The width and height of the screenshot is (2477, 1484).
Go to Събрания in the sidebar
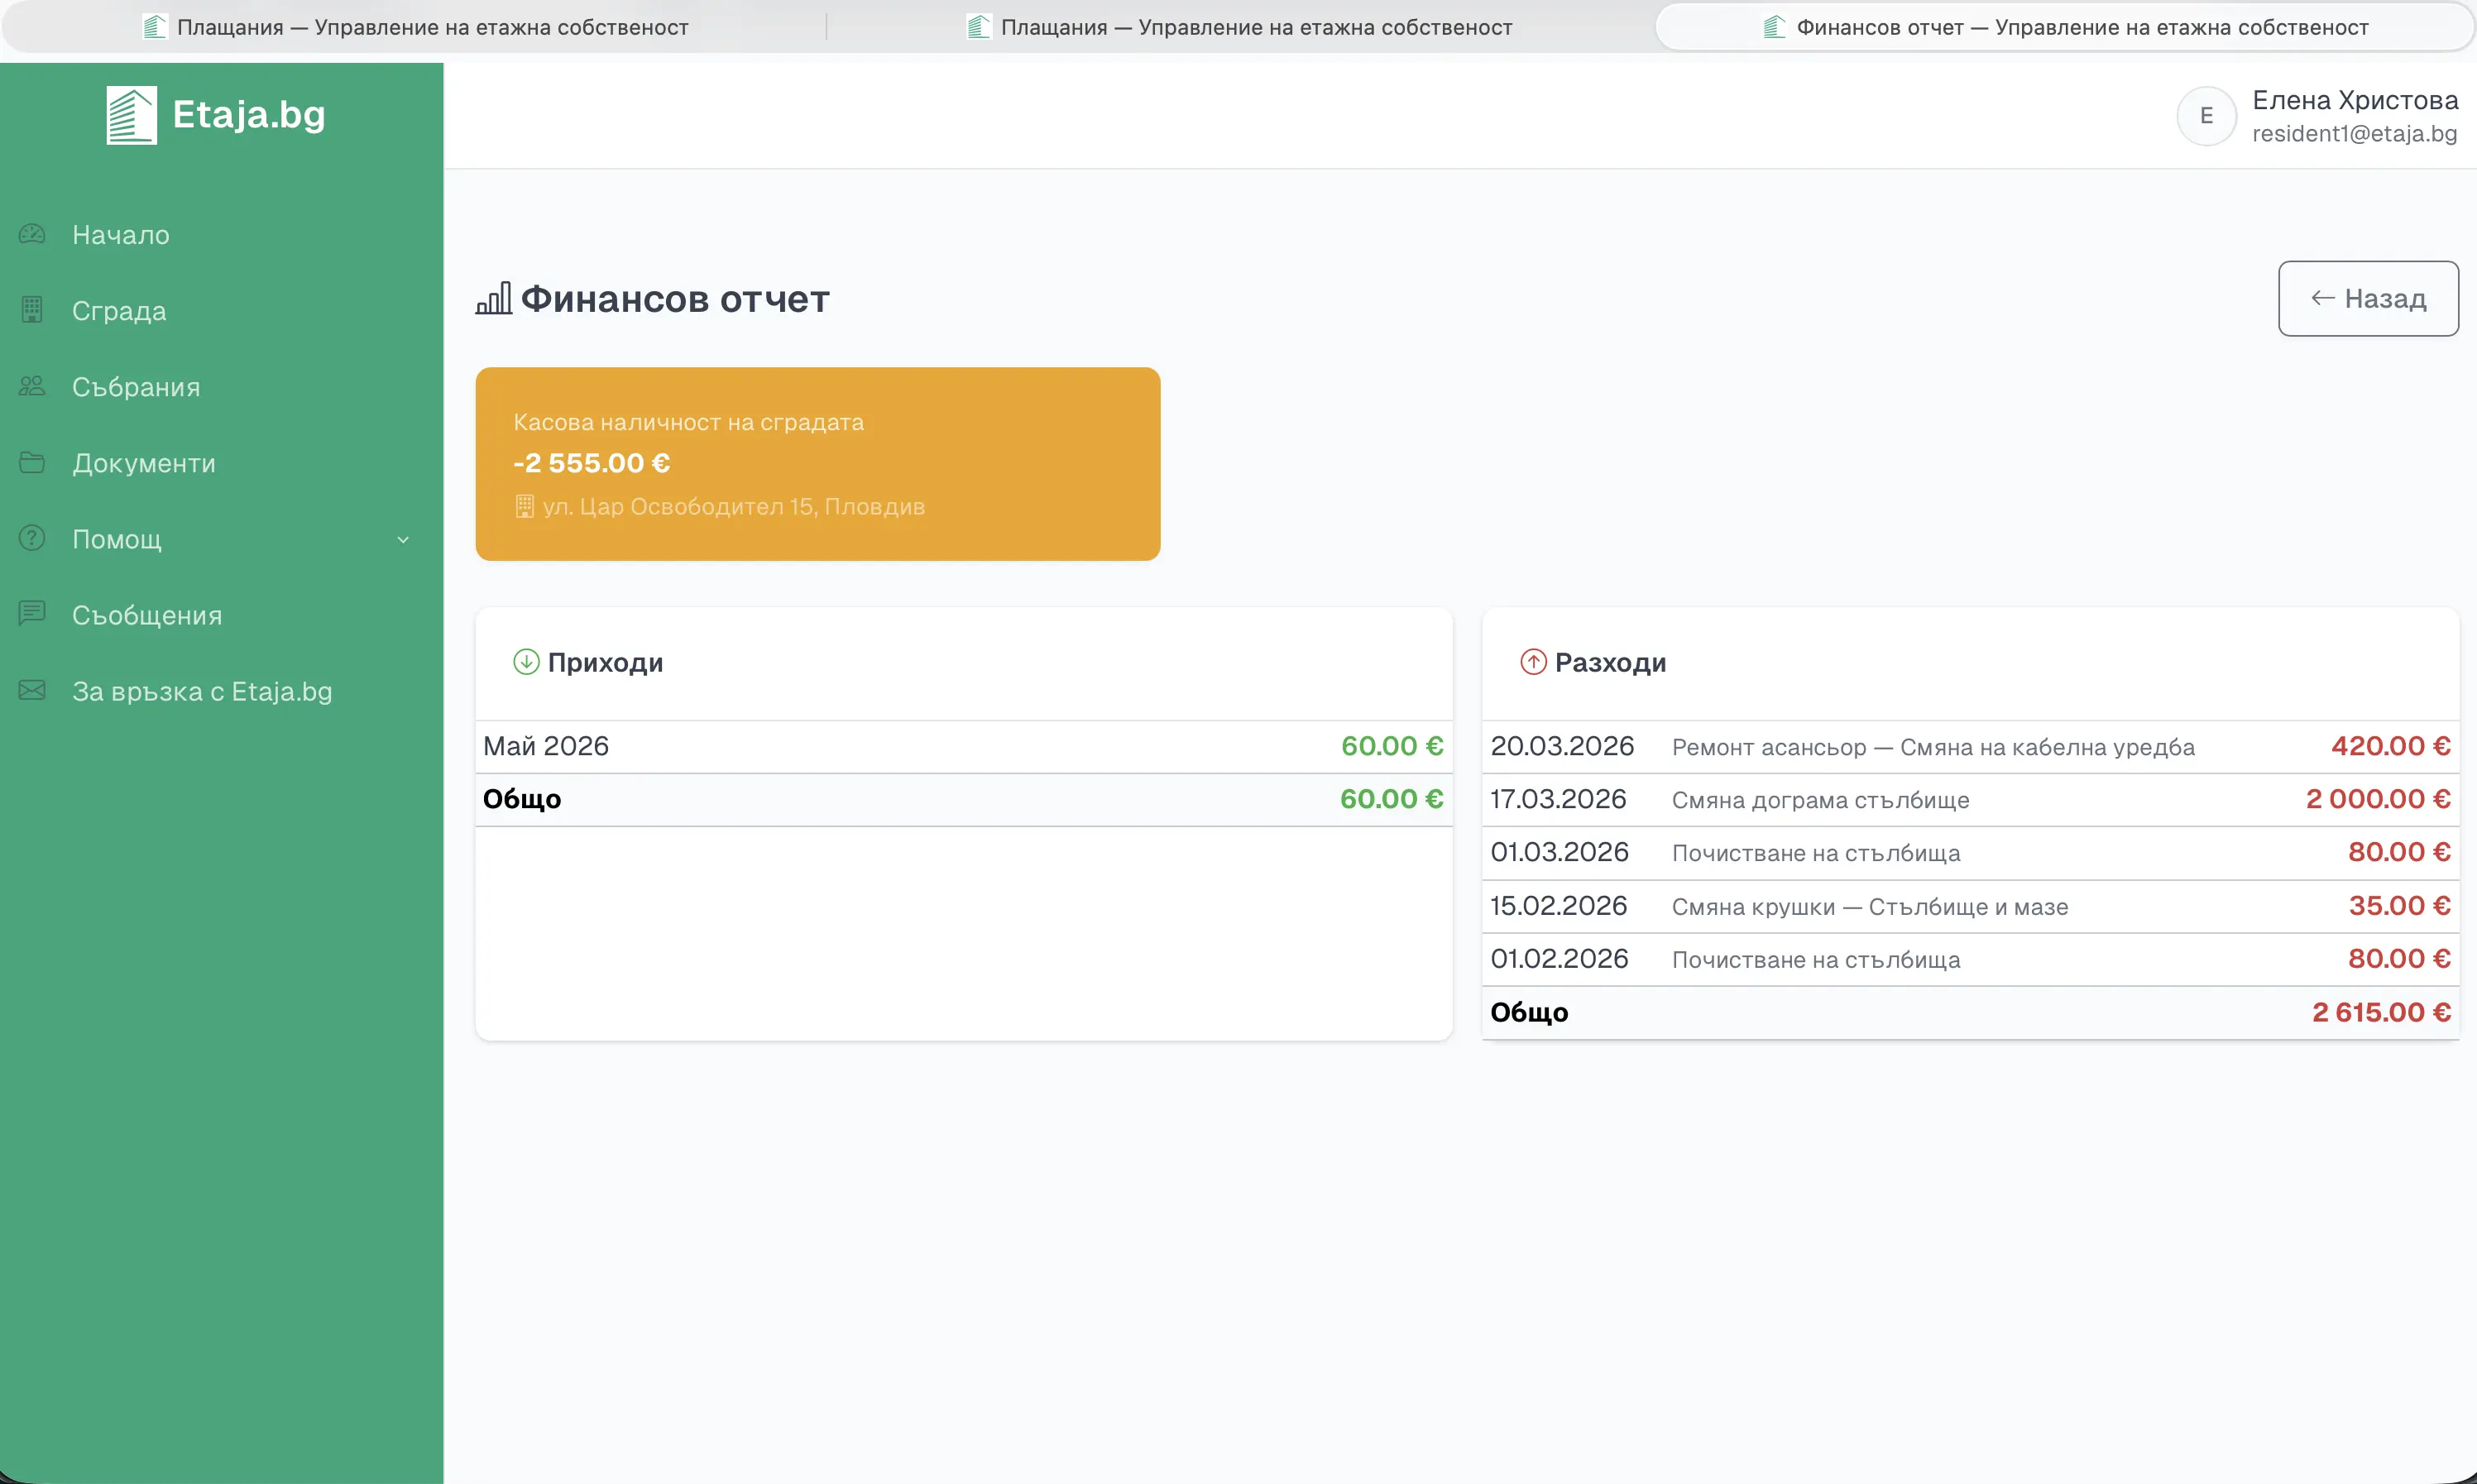tap(221, 387)
